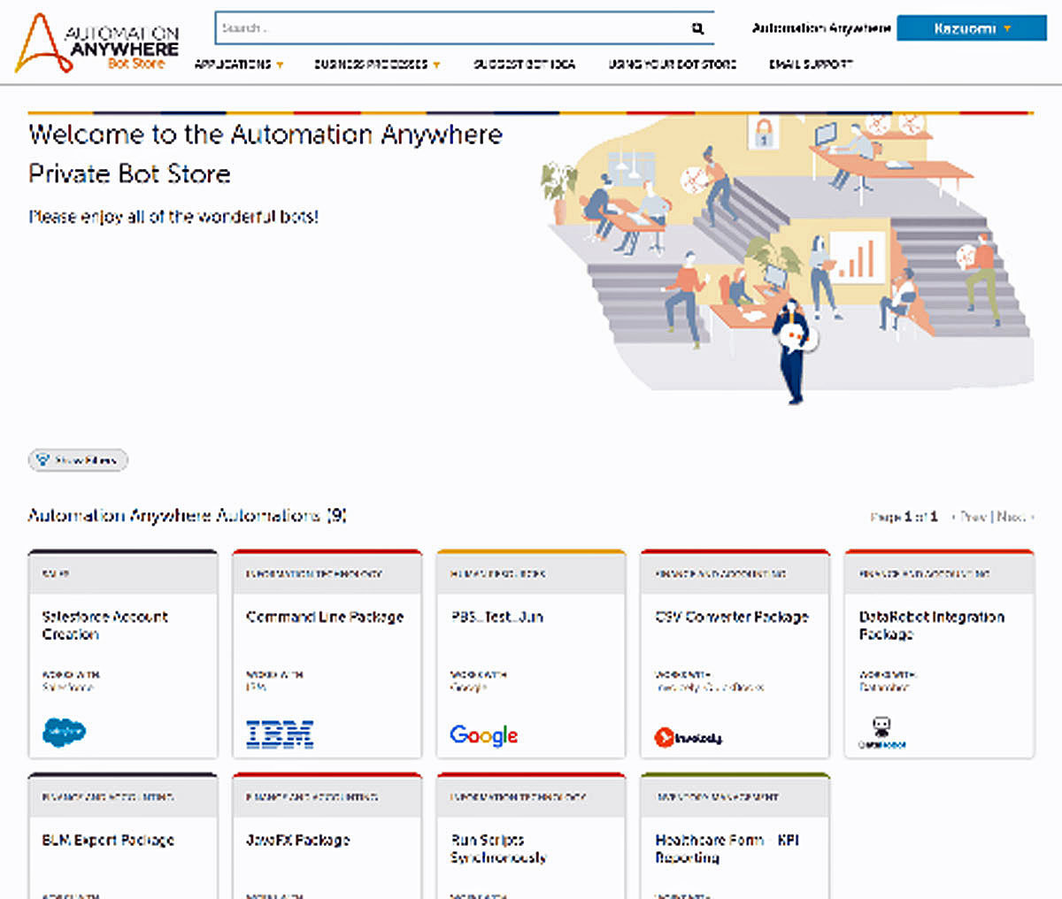1062x899 pixels.
Task: Open Suggest Bot Idea menu item
Action: (x=524, y=65)
